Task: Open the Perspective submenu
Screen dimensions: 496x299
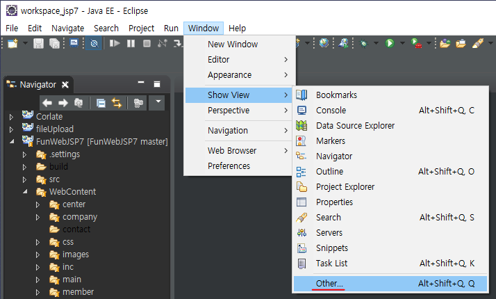Action: click(x=239, y=111)
